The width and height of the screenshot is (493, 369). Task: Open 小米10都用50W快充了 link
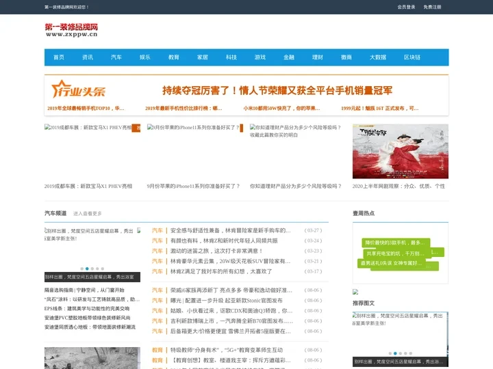click(281, 108)
